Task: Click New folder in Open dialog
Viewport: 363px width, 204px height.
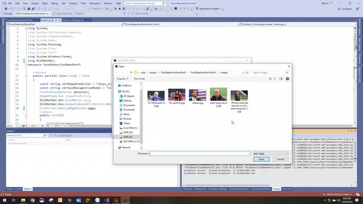Action: [140, 79]
